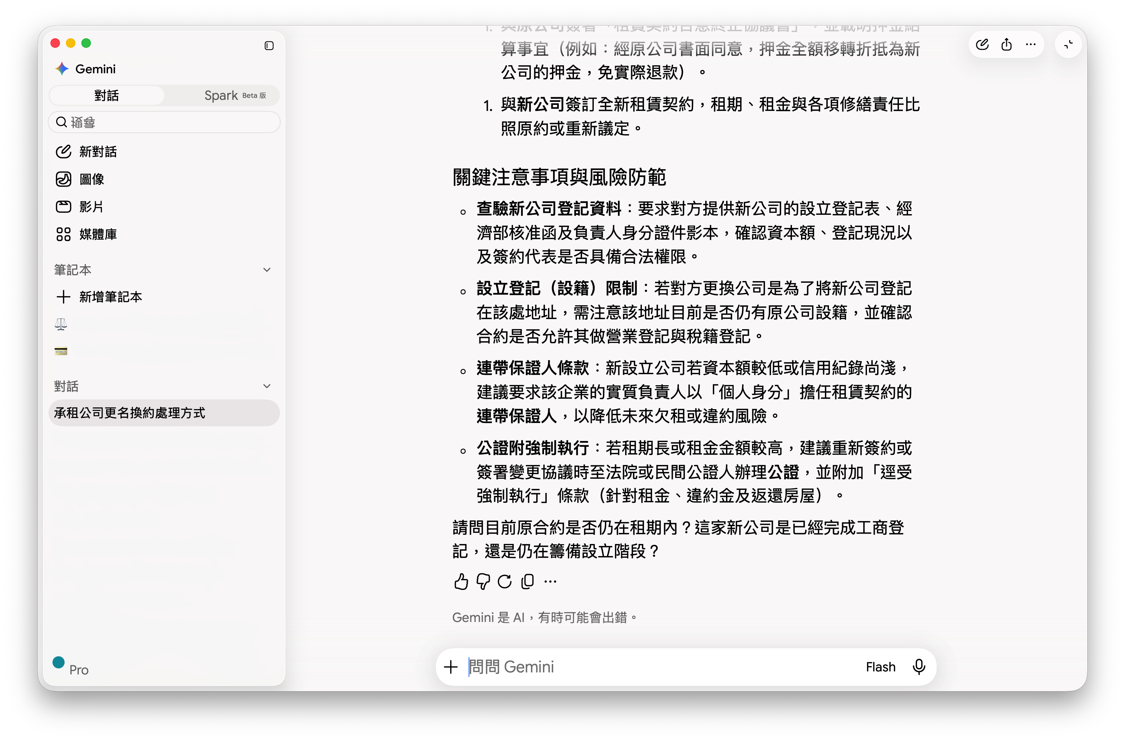Click the teal account avatar
The height and width of the screenshot is (741, 1125).
pyautogui.click(x=59, y=663)
